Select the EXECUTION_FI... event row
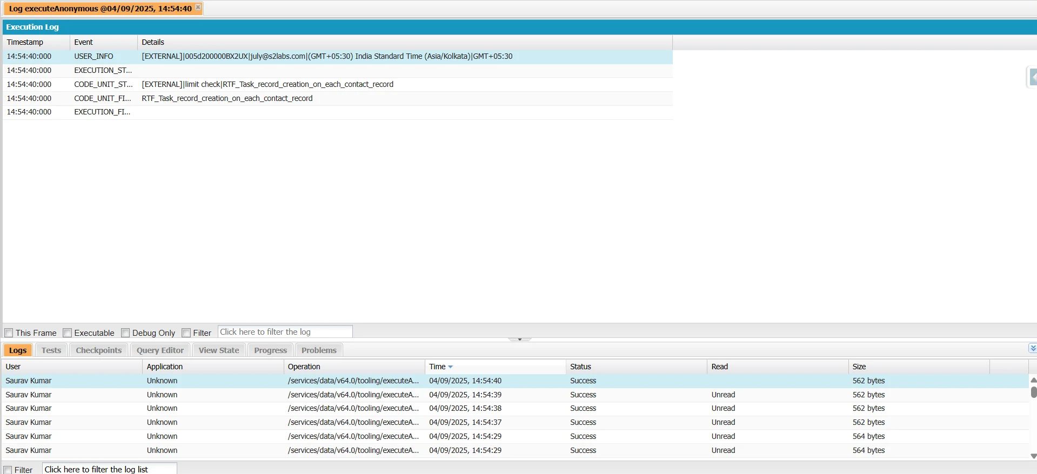 pyautogui.click(x=337, y=112)
